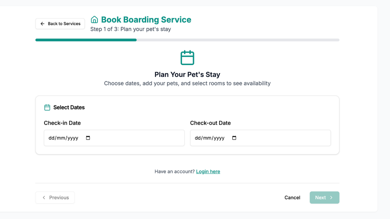The width and height of the screenshot is (390, 219).
Task: Select the Check-in Date label
Action: click(x=62, y=123)
